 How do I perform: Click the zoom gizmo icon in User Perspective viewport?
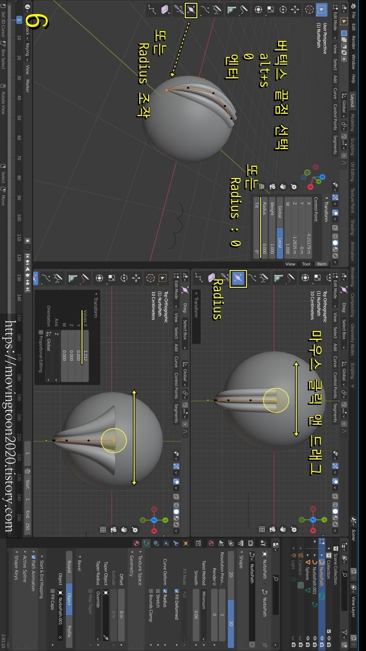click(294, 186)
